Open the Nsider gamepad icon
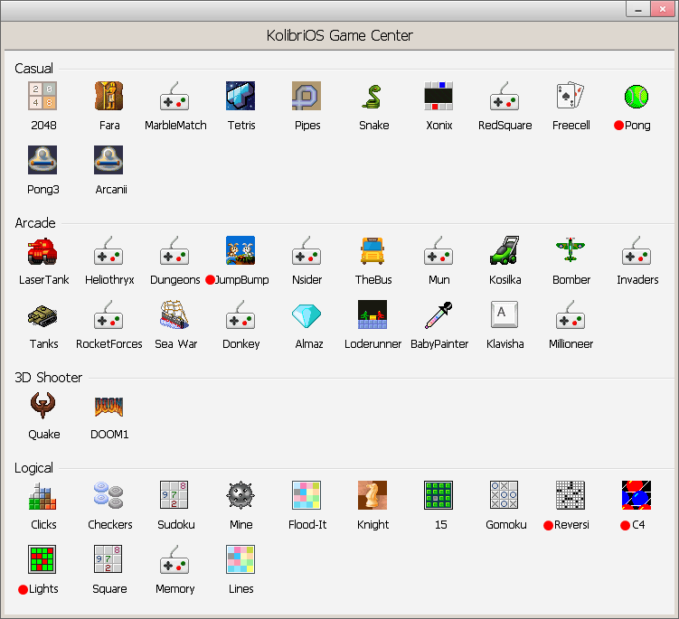The width and height of the screenshot is (679, 619). click(x=306, y=250)
